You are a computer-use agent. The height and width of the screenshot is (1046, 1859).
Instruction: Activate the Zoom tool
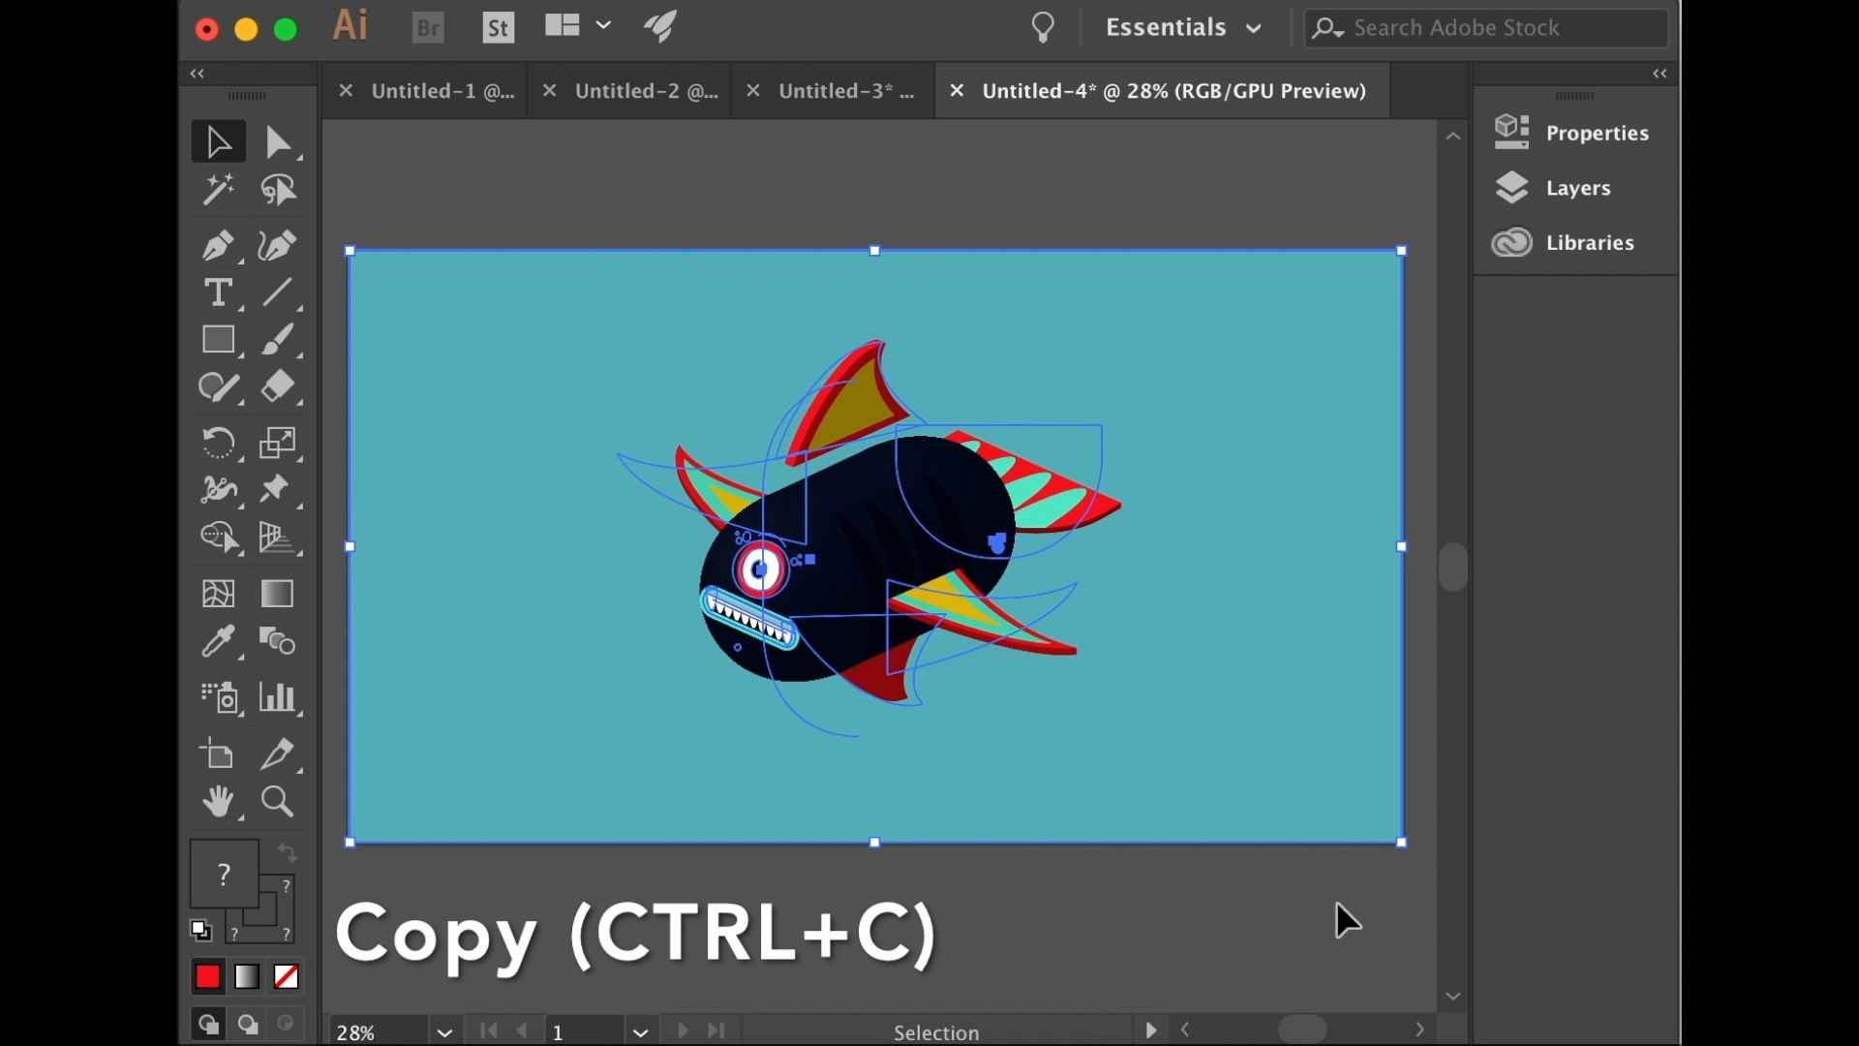click(x=277, y=802)
